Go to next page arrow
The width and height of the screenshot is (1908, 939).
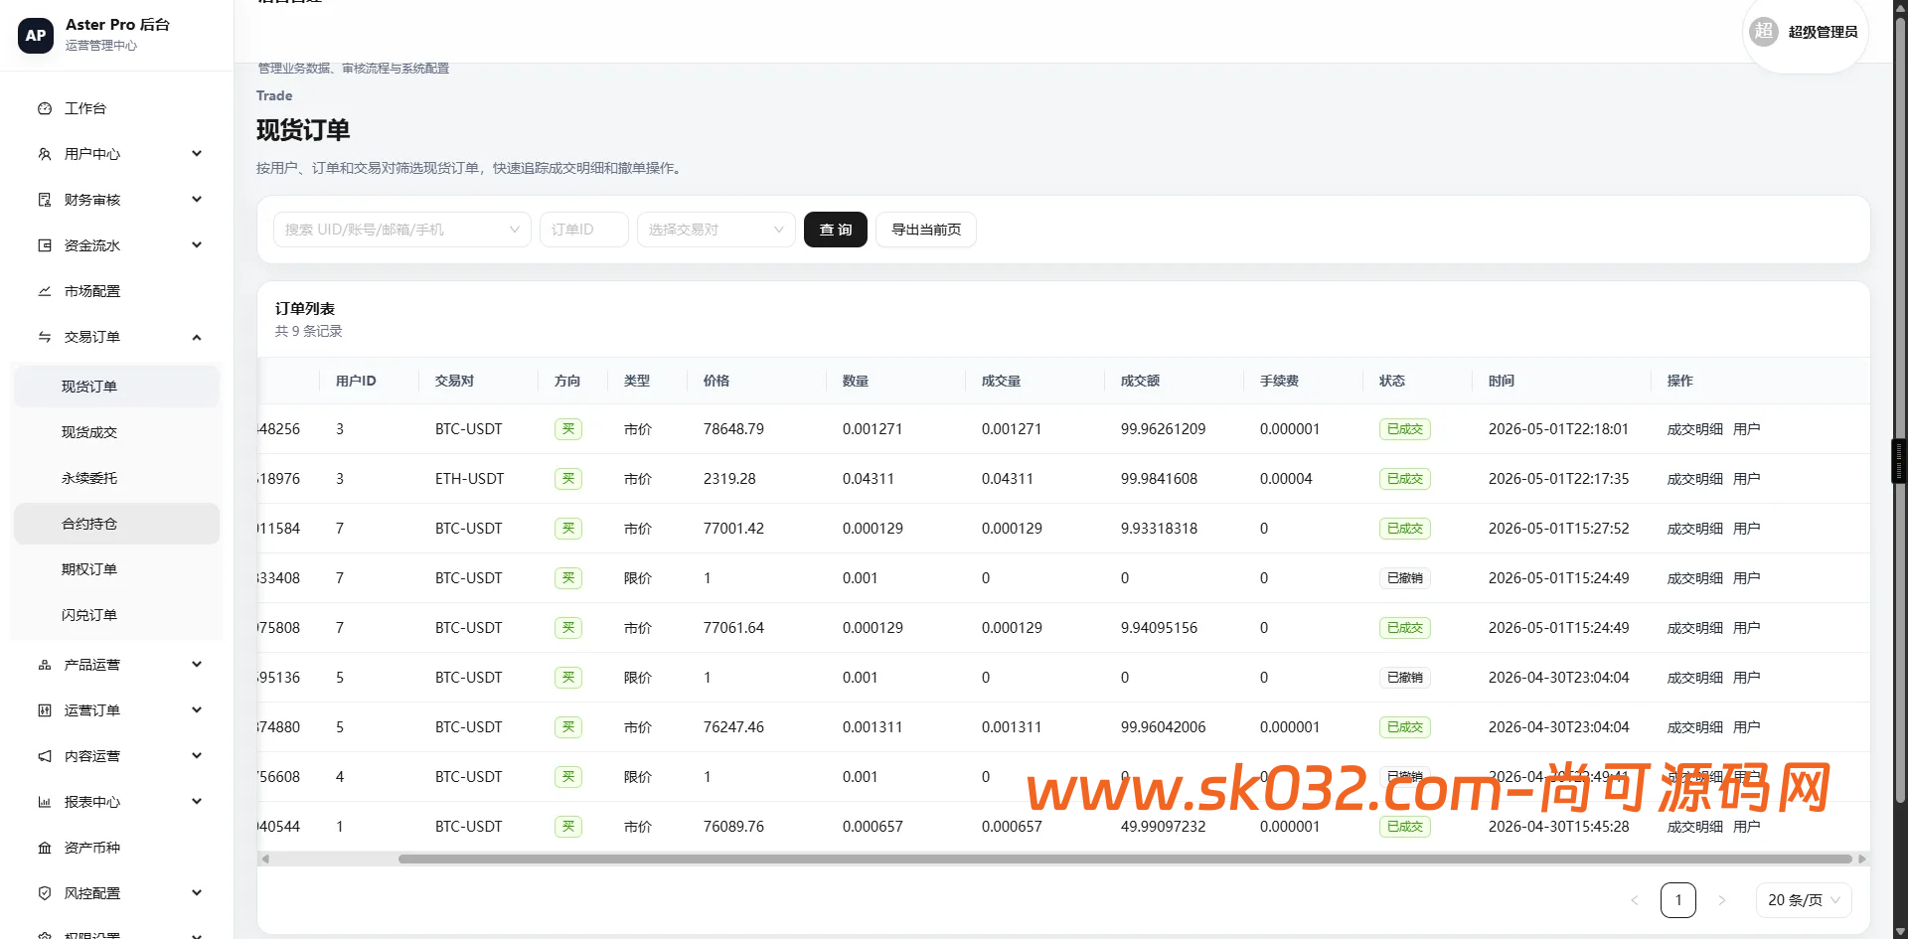[x=1722, y=900]
